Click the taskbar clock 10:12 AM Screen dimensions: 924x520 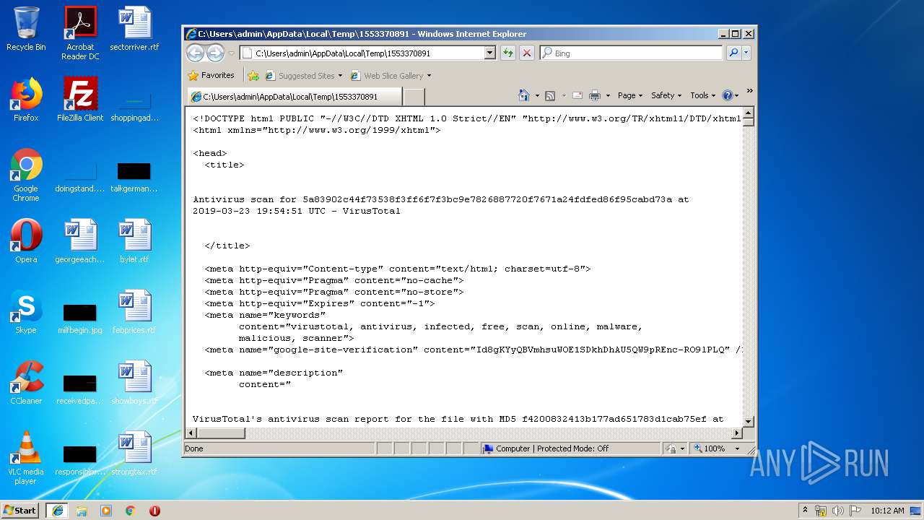887,510
